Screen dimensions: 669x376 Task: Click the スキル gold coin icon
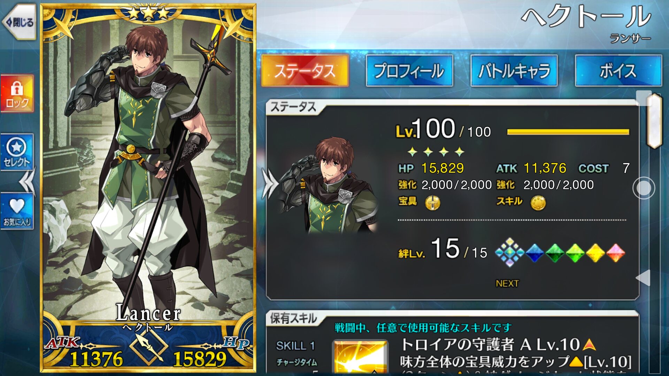point(538,203)
